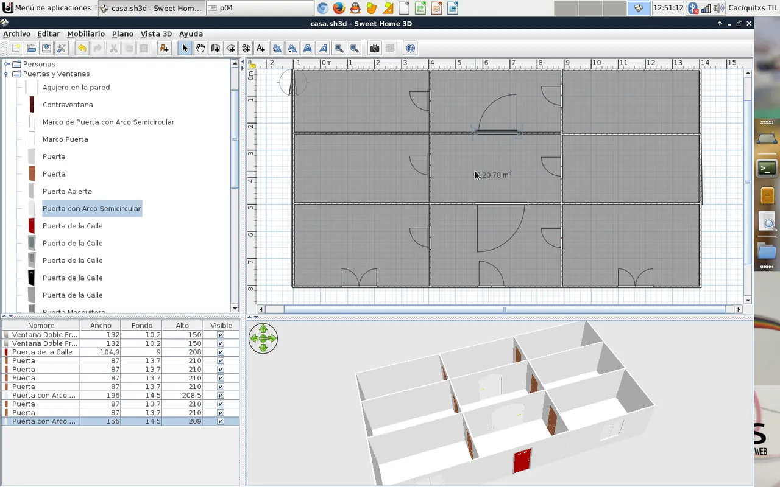Save the home with the toolbar icon
This screenshot has height=487, width=780.
click(x=46, y=48)
